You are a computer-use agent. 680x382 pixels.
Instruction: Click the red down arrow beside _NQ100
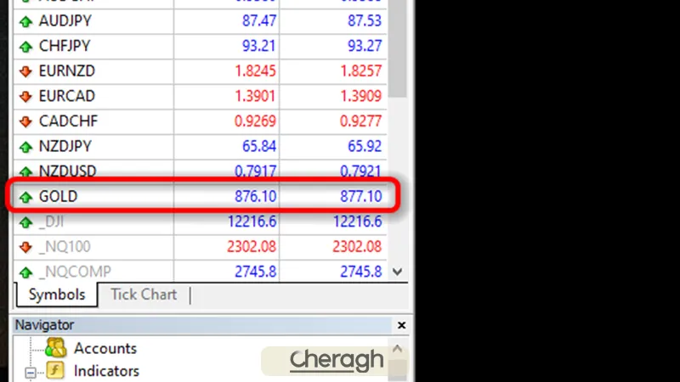pyautogui.click(x=26, y=247)
